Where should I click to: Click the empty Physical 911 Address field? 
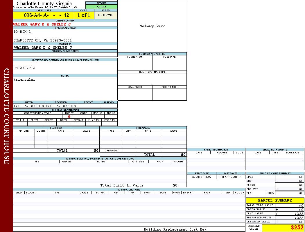(x=65, y=55)
